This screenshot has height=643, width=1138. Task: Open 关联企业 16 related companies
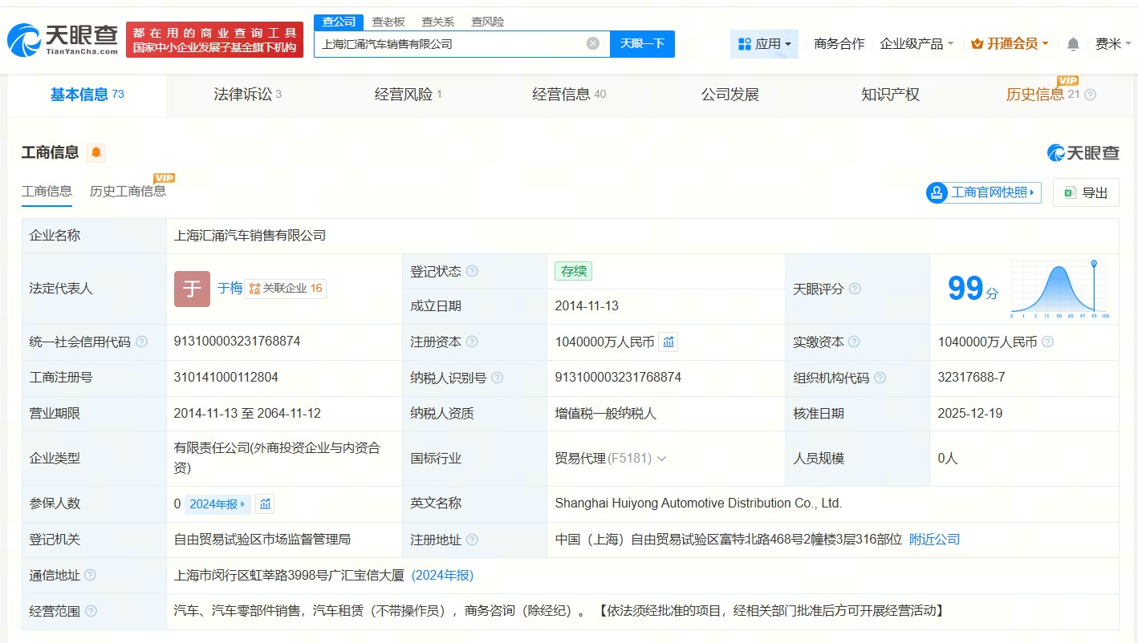click(x=286, y=289)
